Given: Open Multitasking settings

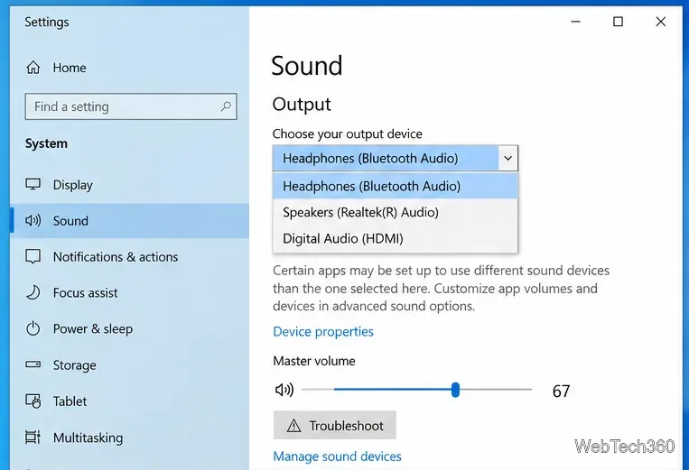Looking at the screenshot, I should click(x=130, y=438).
